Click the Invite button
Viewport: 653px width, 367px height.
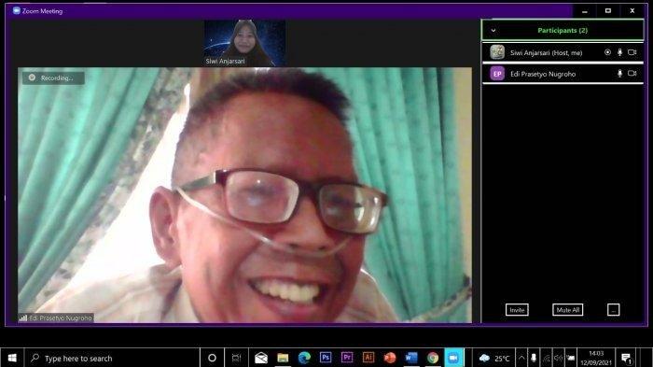(x=517, y=310)
